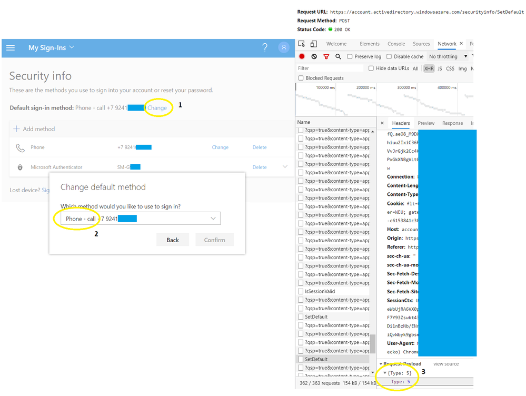Select Headers tab of request details
Image resolution: width=526 pixels, height=396 pixels.
point(401,123)
